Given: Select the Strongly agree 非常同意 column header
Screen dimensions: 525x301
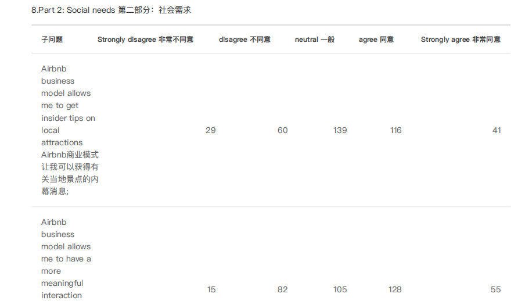Looking at the screenshot, I should (x=460, y=40).
